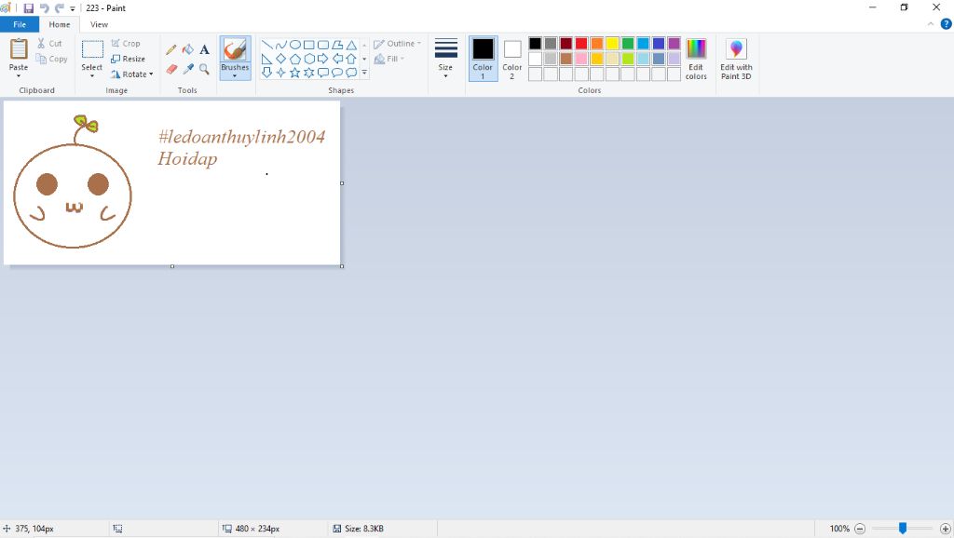This screenshot has height=538, width=954.
Task: Choose the Right arrow shape
Action: pyautogui.click(x=323, y=59)
